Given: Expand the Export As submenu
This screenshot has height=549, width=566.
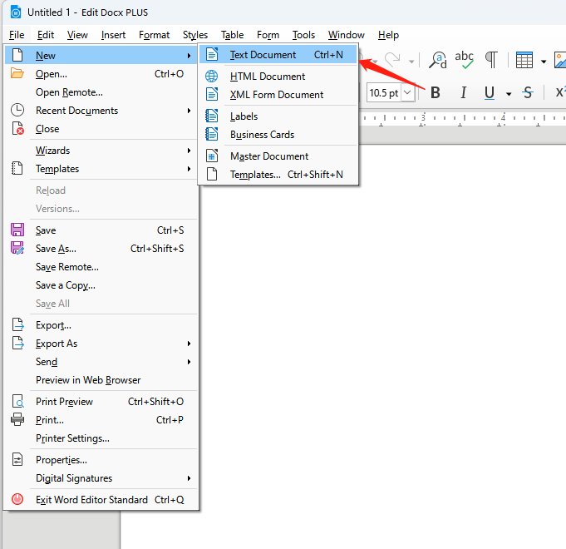Looking at the screenshot, I should pos(101,344).
